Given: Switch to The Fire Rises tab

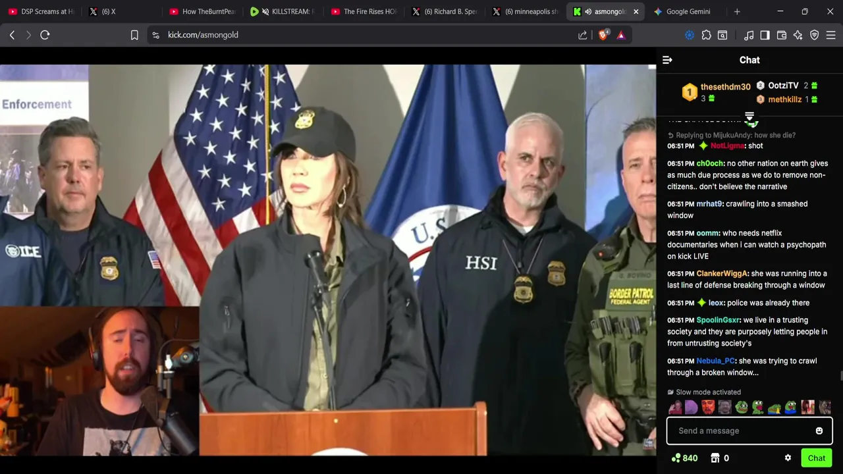Looking at the screenshot, I should coord(364,11).
